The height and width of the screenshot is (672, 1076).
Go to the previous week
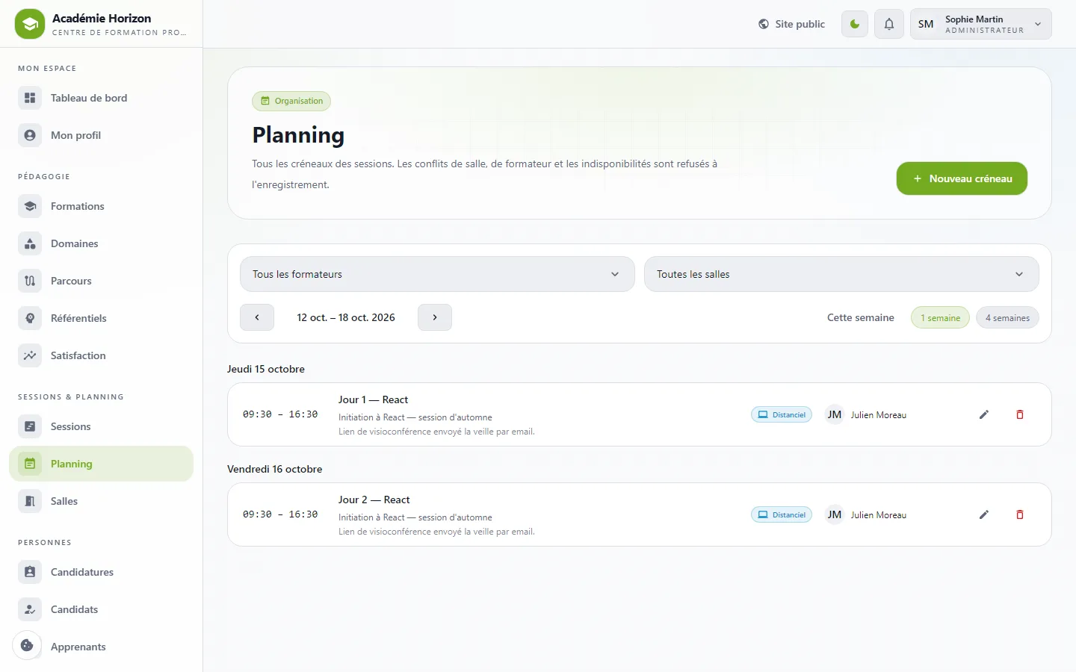[257, 317]
